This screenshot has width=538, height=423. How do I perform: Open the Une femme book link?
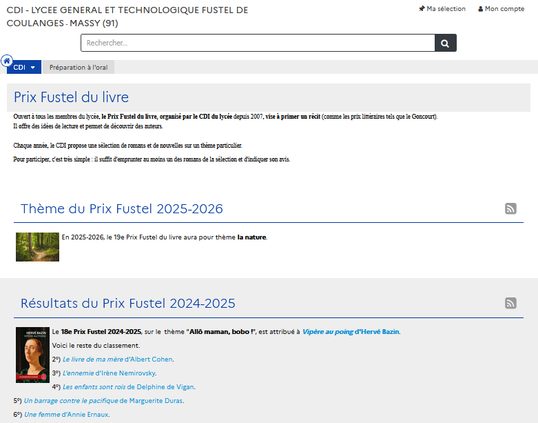pos(41,415)
